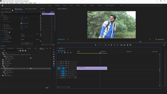This screenshot has height=94, width=167.
Task: Toggle Uniform Scale checkbox
Action: (21, 23)
